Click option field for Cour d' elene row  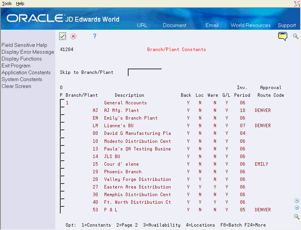coord(62,164)
